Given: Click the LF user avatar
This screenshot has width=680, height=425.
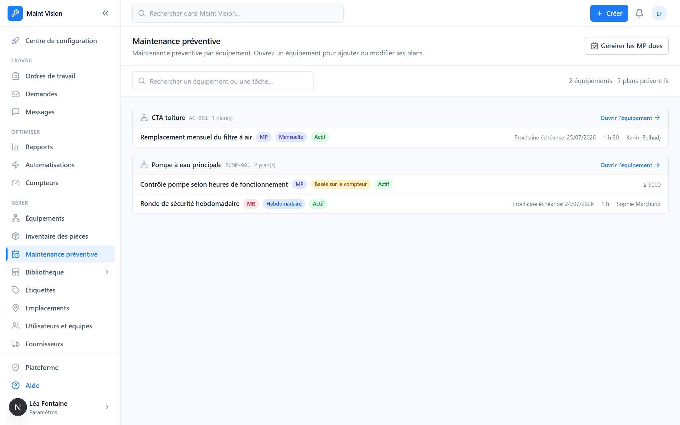Looking at the screenshot, I should [659, 13].
